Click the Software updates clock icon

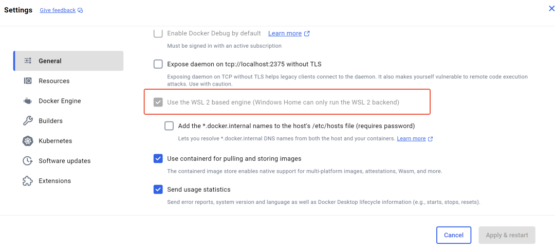[x=28, y=161]
